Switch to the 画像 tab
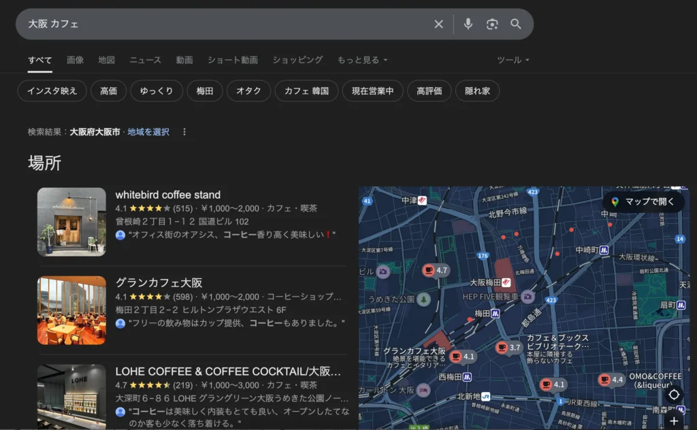Screen dimensions: 697x430 (x=75, y=60)
